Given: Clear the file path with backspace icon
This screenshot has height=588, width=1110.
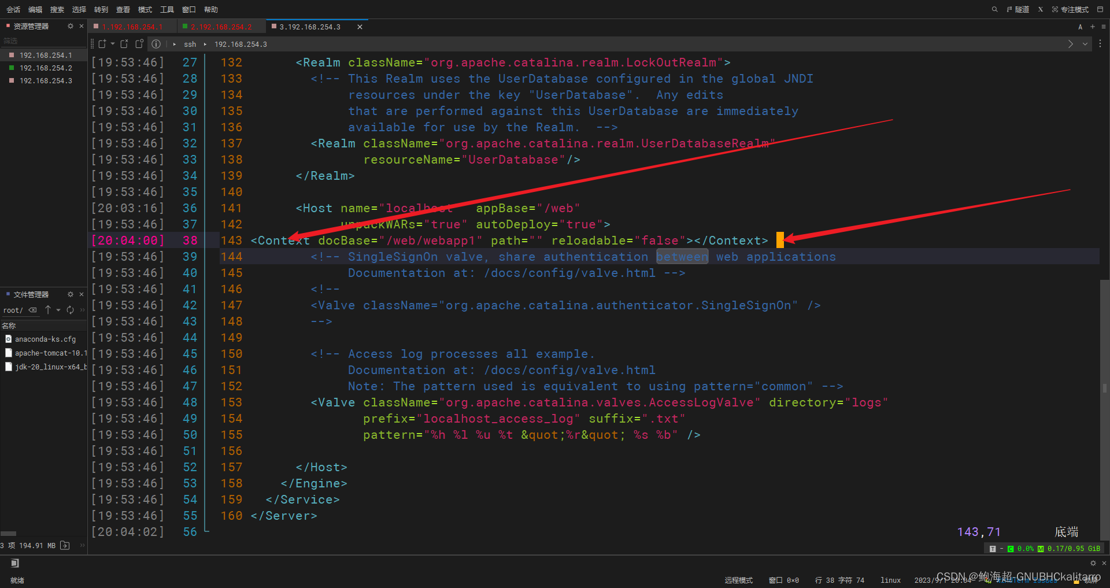Looking at the screenshot, I should point(33,310).
